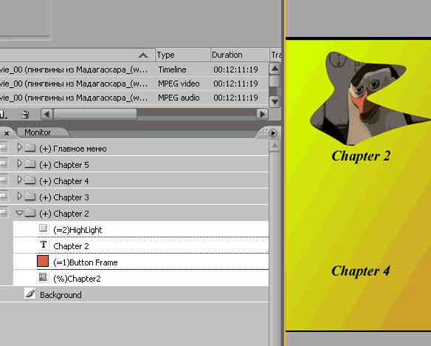Click project list scroll-down arrow
The height and width of the screenshot is (346, 431).
[x=275, y=101]
